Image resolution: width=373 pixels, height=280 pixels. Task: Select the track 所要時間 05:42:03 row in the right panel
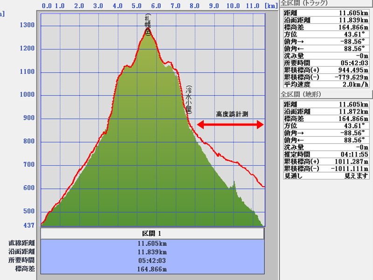[325, 63]
